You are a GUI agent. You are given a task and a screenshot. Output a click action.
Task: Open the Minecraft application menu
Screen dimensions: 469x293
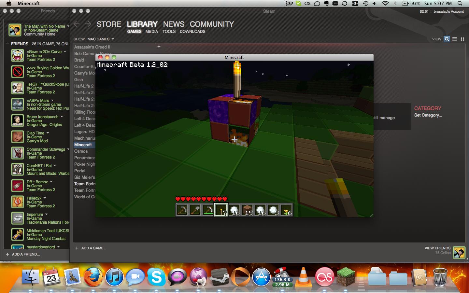point(29,3)
